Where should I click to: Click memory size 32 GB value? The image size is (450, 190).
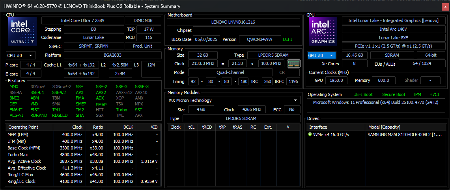click(203, 55)
